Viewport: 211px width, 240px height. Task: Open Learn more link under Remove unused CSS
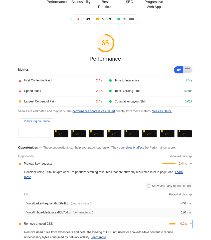[x=98, y=237]
